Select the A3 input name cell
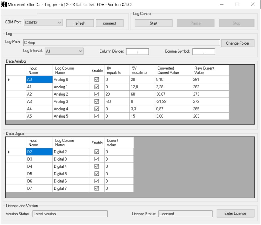The width and height of the screenshot is (261, 225). point(39,101)
